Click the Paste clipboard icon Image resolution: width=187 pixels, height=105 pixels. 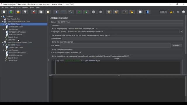[48, 12]
